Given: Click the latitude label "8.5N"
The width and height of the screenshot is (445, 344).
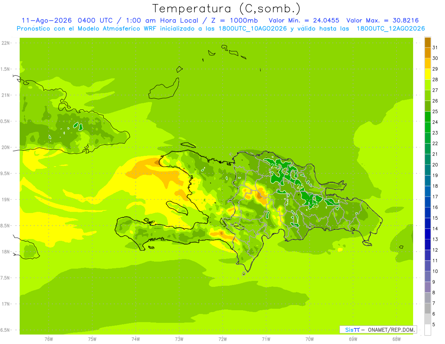Looking at the screenshot, I should point(6,226).
